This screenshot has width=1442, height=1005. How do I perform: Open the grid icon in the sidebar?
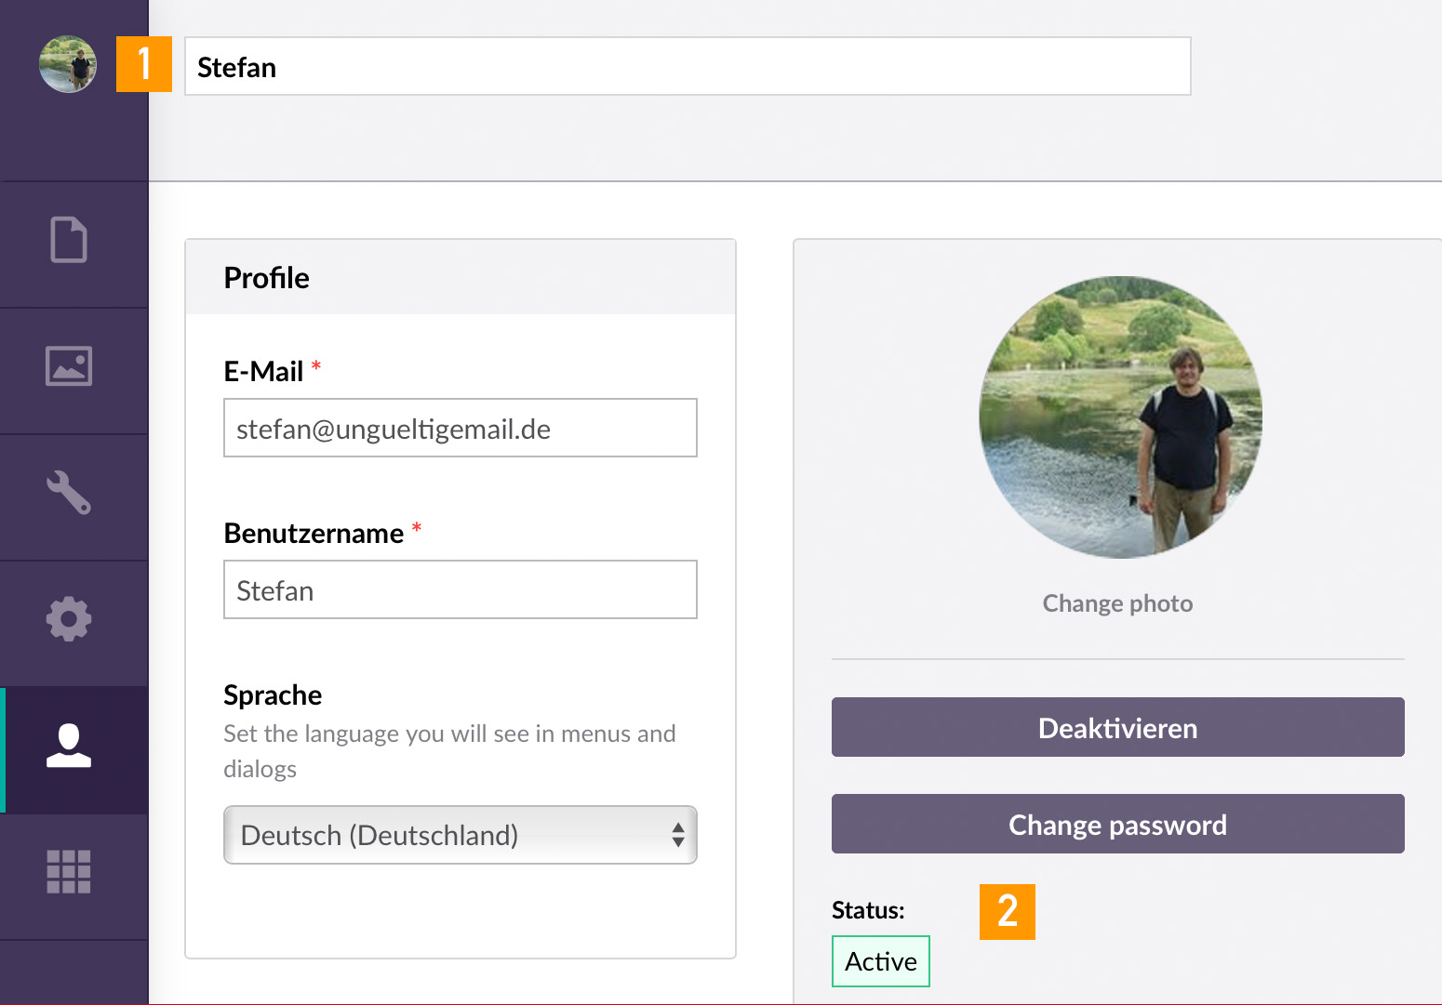pos(69,872)
